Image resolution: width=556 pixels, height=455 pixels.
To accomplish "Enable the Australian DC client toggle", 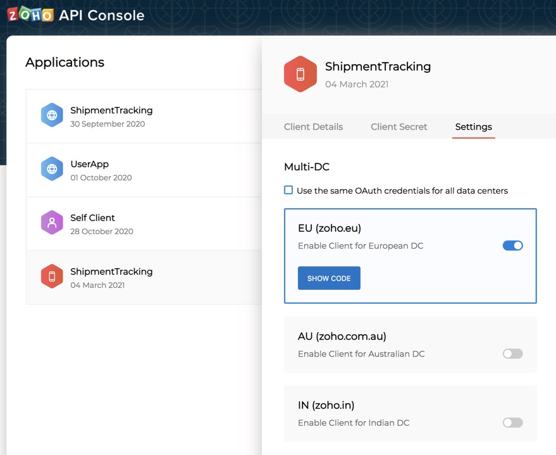I will pyautogui.click(x=512, y=354).
